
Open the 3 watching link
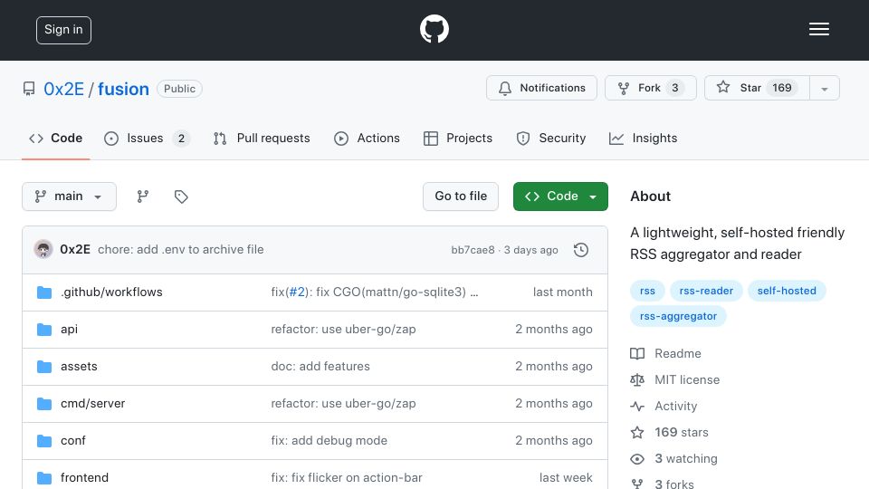tap(686, 458)
